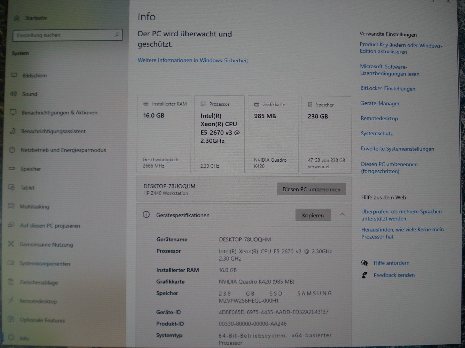Click the Grafikkarte icon on card
Screen dimensions: 465x348
[257, 104]
